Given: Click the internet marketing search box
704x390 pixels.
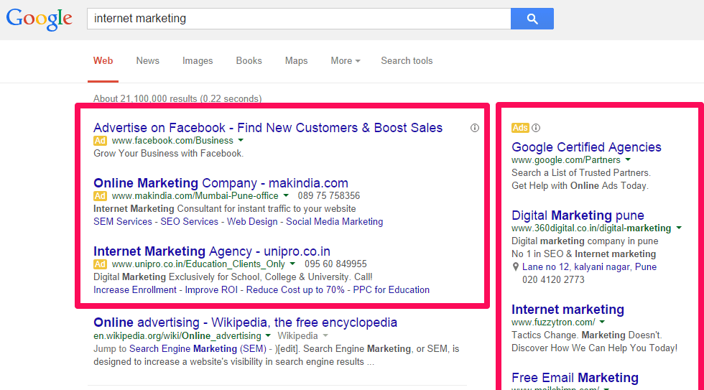Looking at the screenshot, I should pyautogui.click(x=299, y=19).
